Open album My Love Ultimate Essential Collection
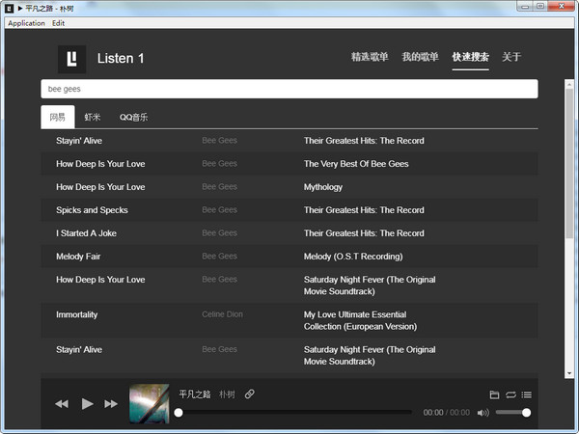The image size is (579, 434). coord(360,320)
